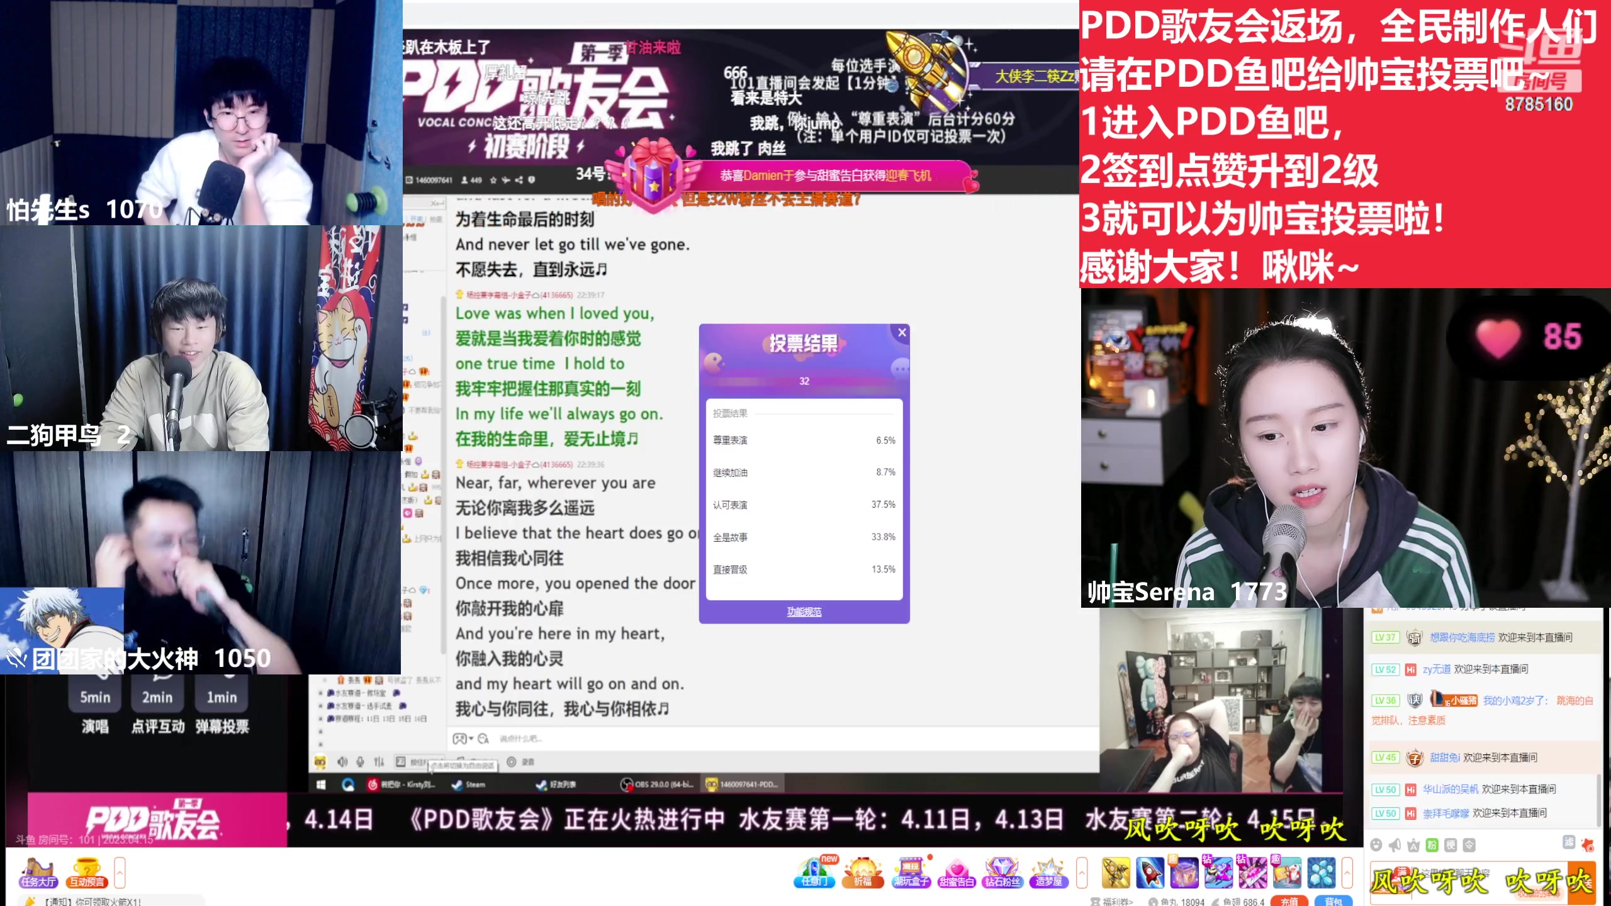Open the 任意门 activity icon
This screenshot has height=906, width=1611.
pos(816,873)
